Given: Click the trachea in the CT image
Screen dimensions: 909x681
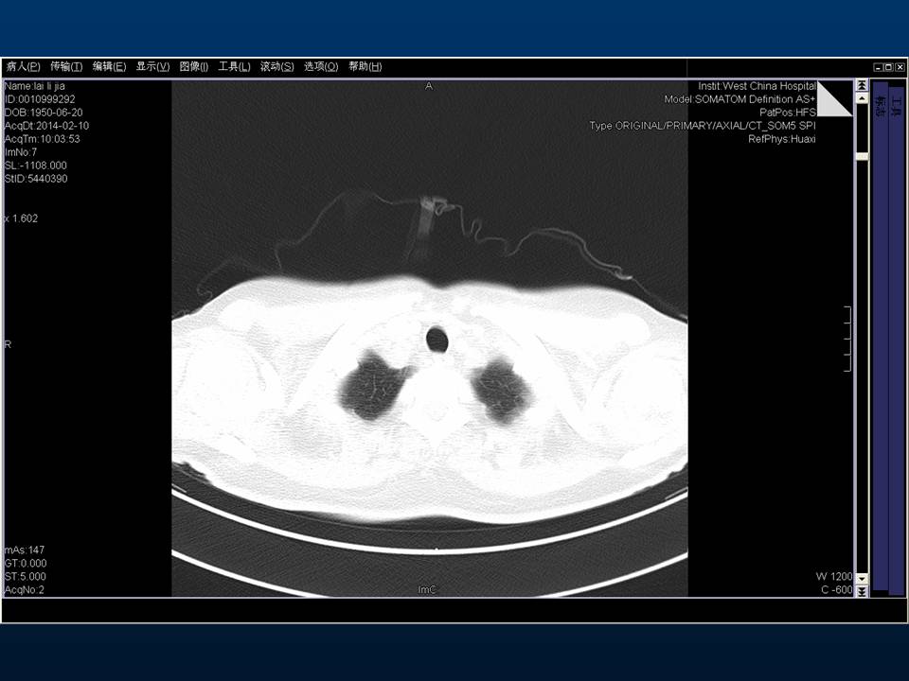Looking at the screenshot, I should [x=437, y=339].
